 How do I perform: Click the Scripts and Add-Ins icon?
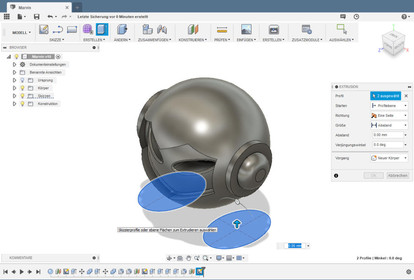(307, 29)
